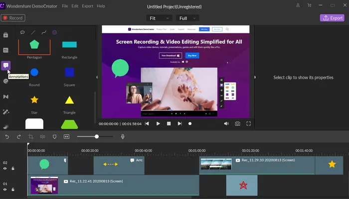Open the Help menu
Viewport: 349px width, 199px height.
101,6
